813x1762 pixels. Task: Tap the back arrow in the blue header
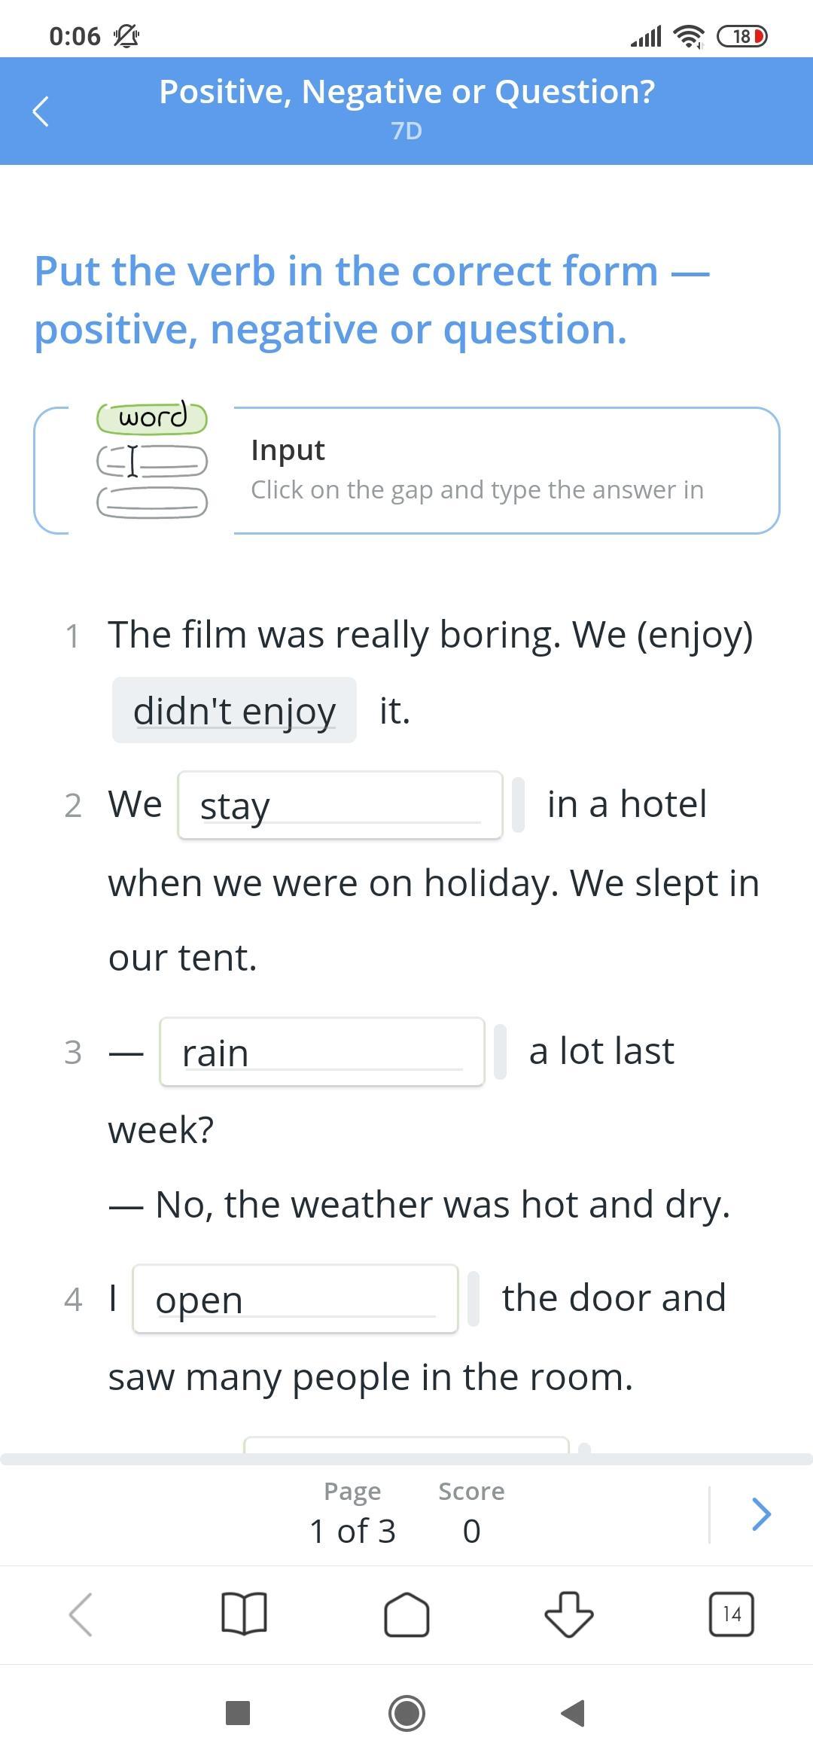coord(41,111)
